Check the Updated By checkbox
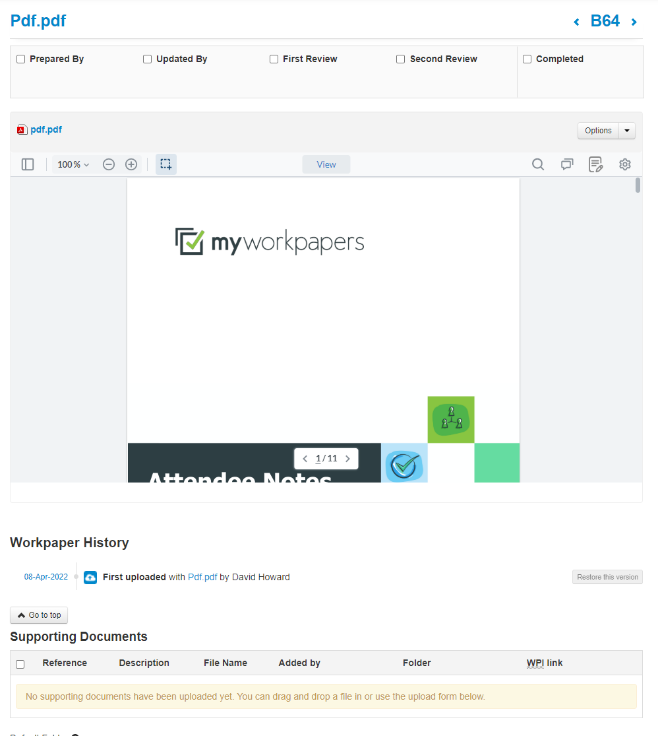Screen dimensions: 658x736 point(147,59)
